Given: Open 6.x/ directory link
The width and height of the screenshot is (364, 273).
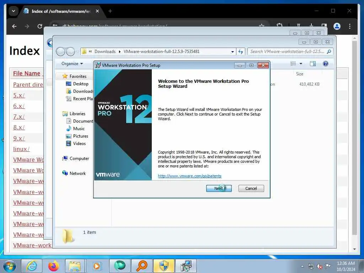Looking at the screenshot, I should tap(19, 106).
